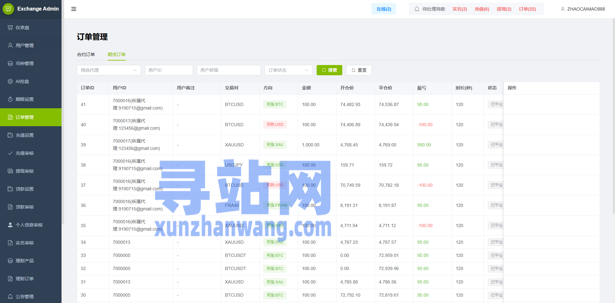Click profit 950.00 in order 39
This screenshot has height=303, width=615.
(424, 145)
